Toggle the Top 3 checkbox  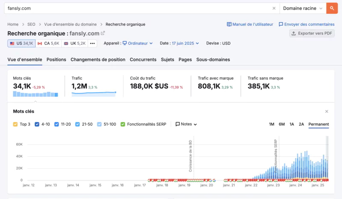point(15,124)
